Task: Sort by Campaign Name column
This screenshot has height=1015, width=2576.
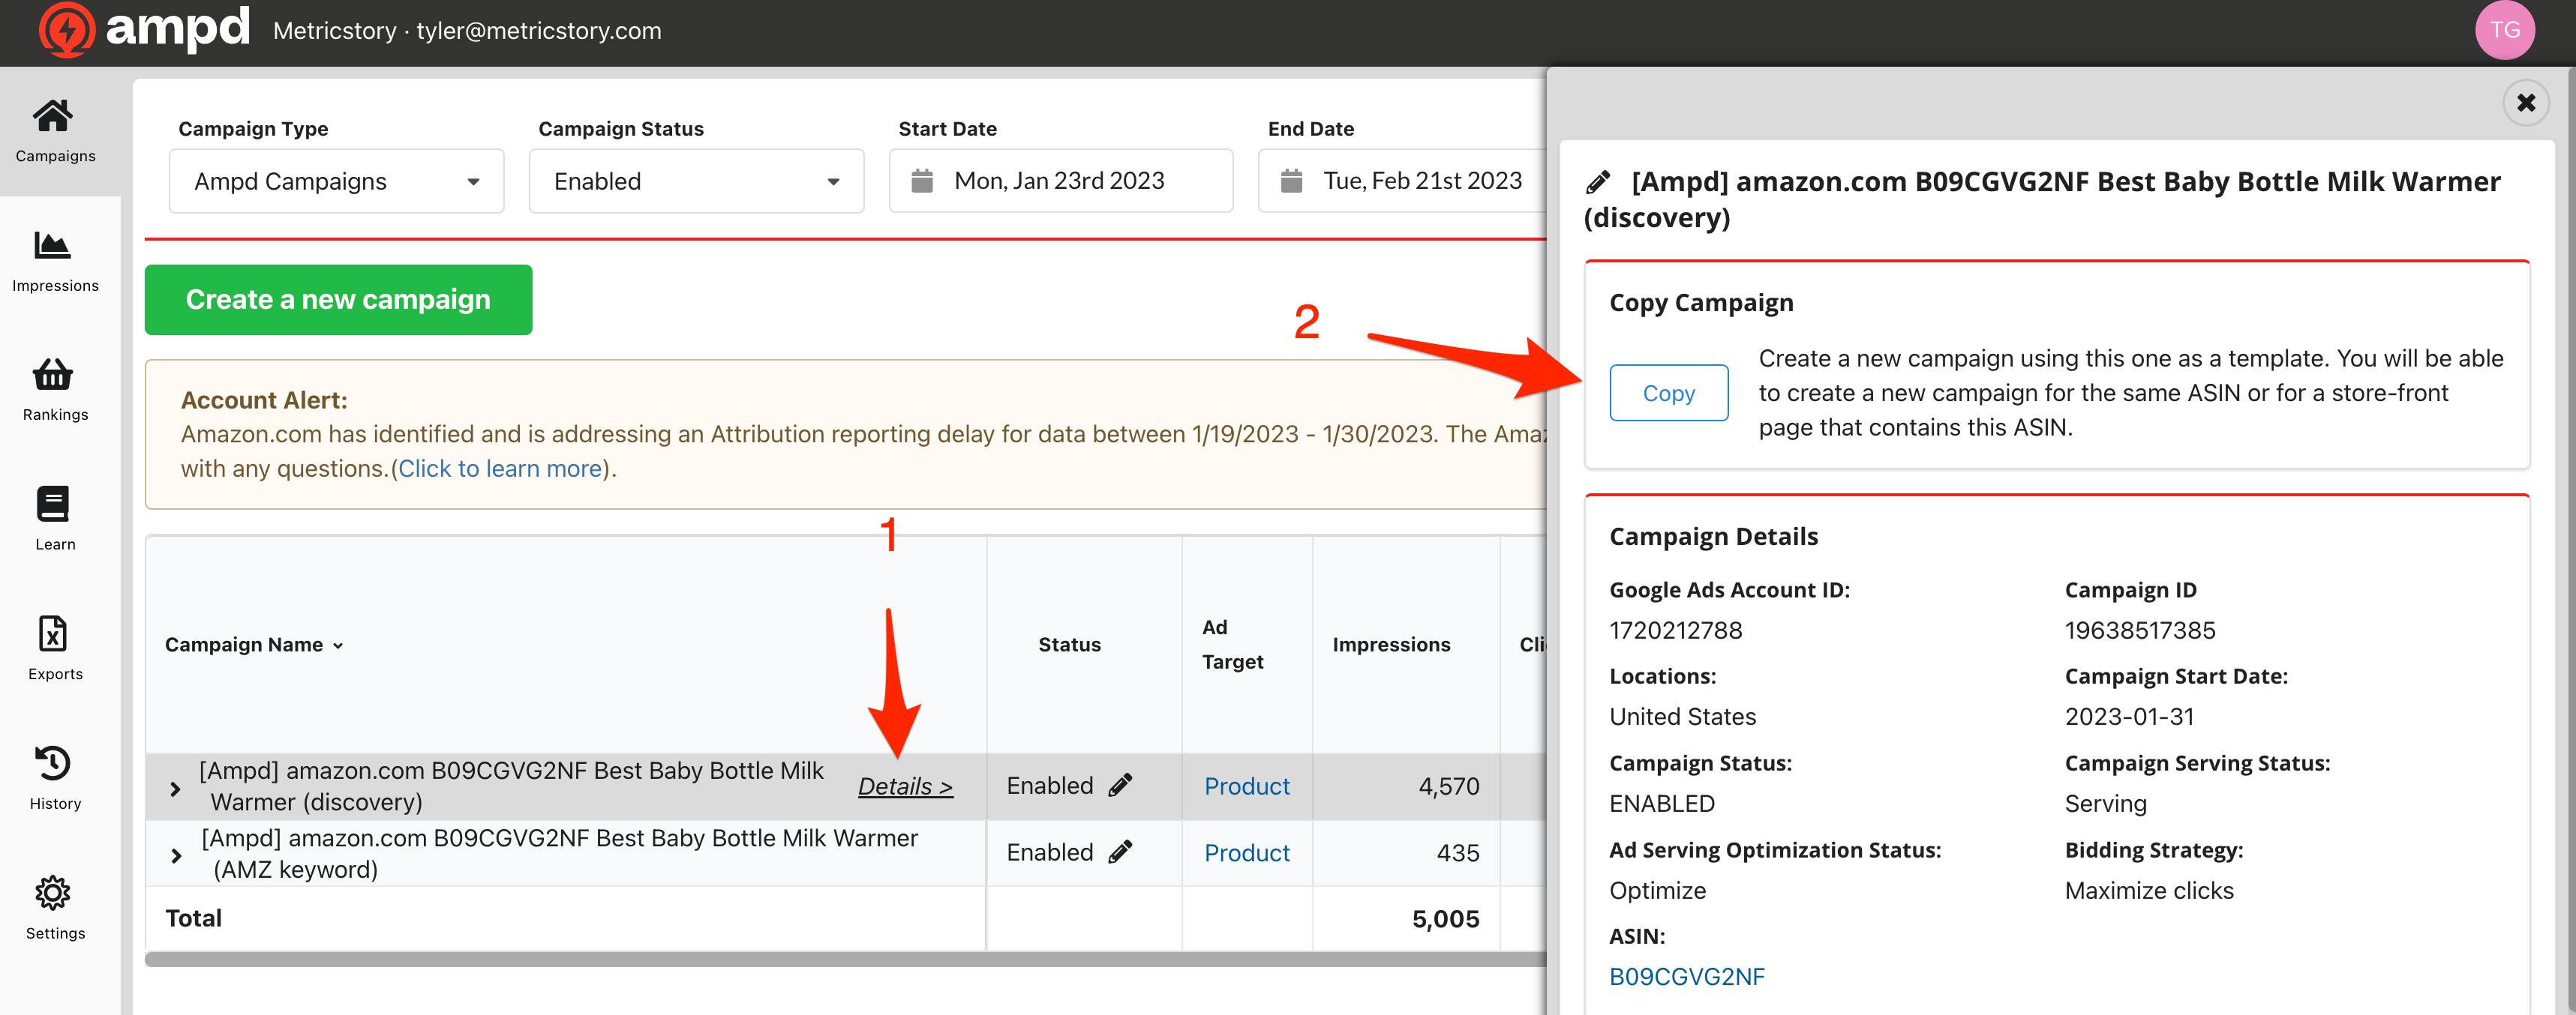Action: pyautogui.click(x=254, y=645)
